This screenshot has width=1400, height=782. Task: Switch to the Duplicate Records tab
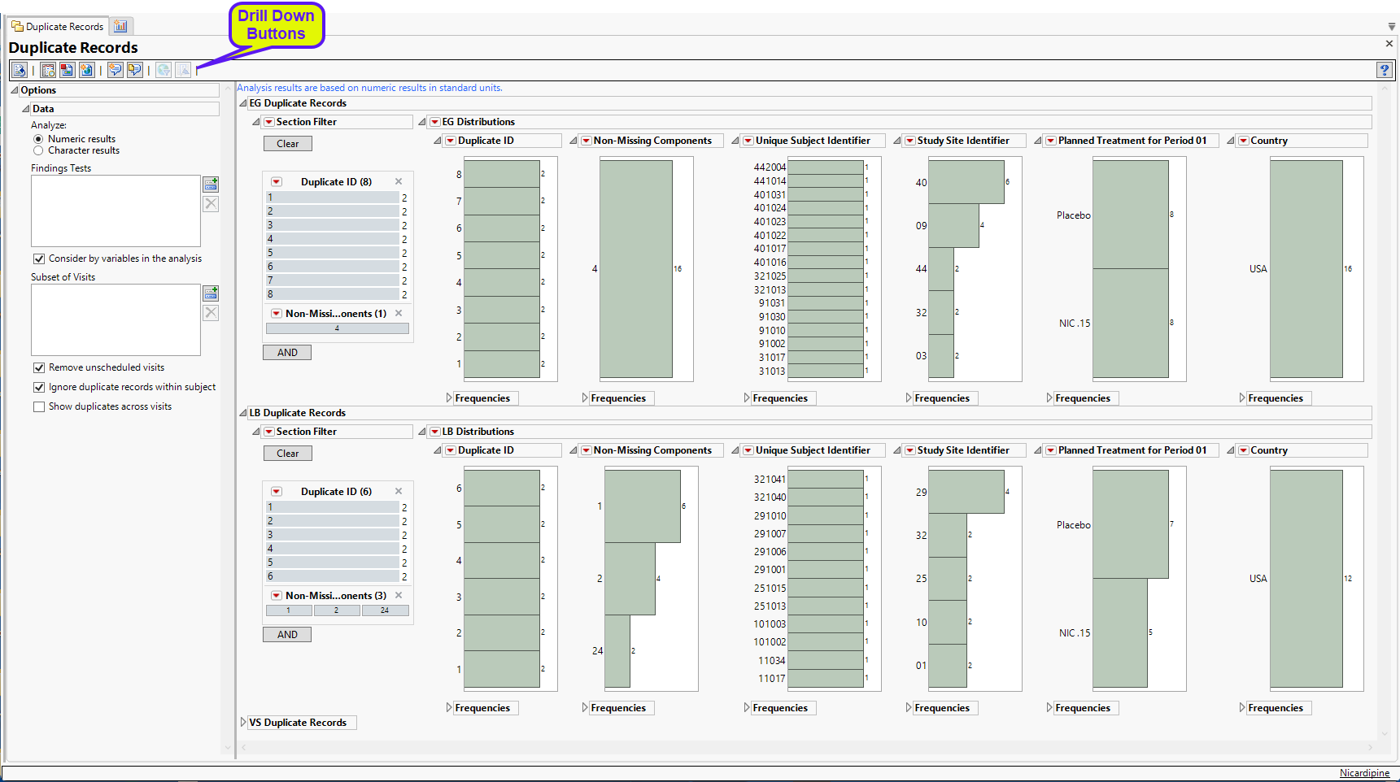(58, 27)
